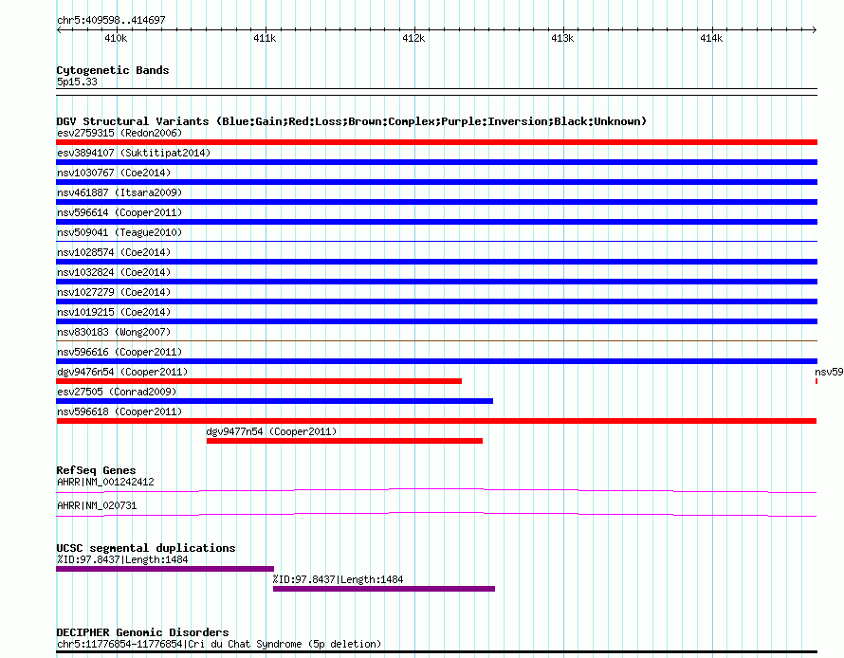
Task: Select the esv27505 (Conrad2009) label
Action: [117, 392]
